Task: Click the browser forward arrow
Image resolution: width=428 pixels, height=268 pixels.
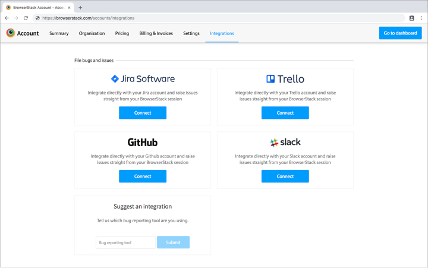Action: tap(17, 18)
